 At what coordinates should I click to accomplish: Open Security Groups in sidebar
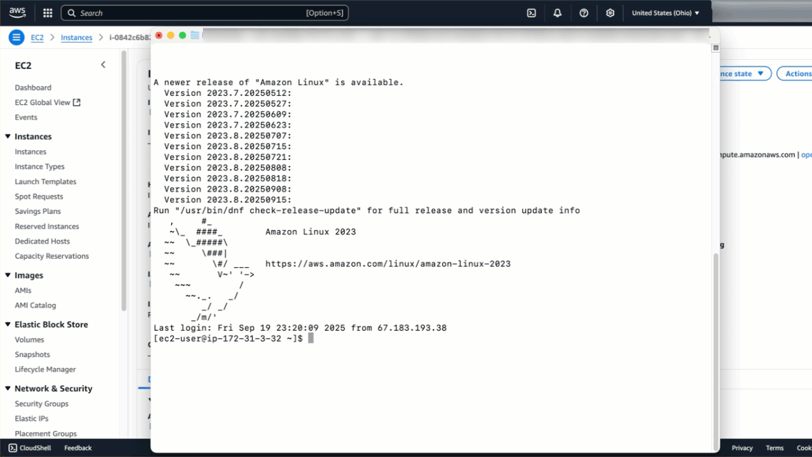[x=41, y=404]
